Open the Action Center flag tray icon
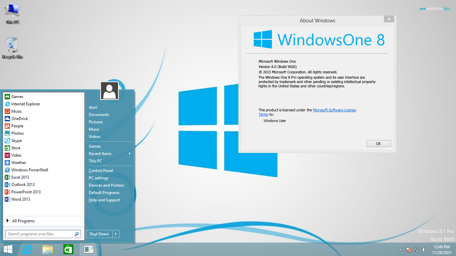This screenshot has height=256, width=456. [x=408, y=250]
